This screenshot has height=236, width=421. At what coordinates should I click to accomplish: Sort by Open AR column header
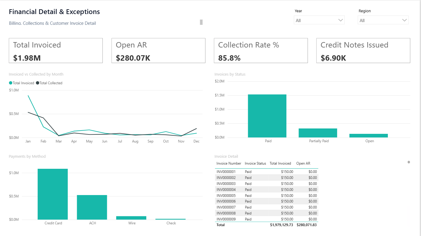point(303,163)
